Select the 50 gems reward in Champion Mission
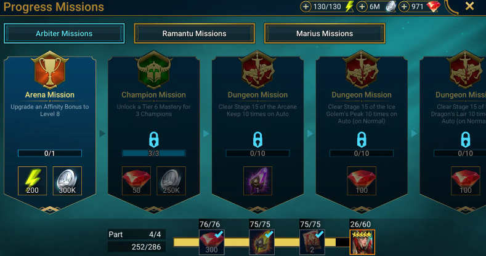486x256 pixels. [x=136, y=180]
